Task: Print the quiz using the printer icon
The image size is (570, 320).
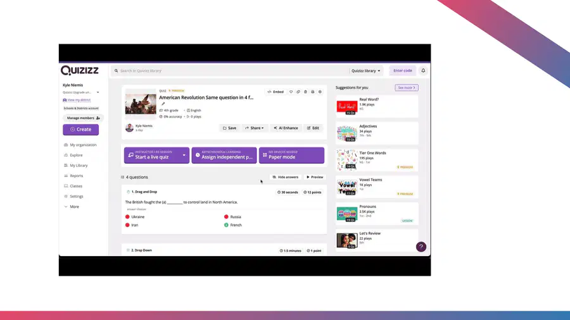Action: (x=313, y=92)
